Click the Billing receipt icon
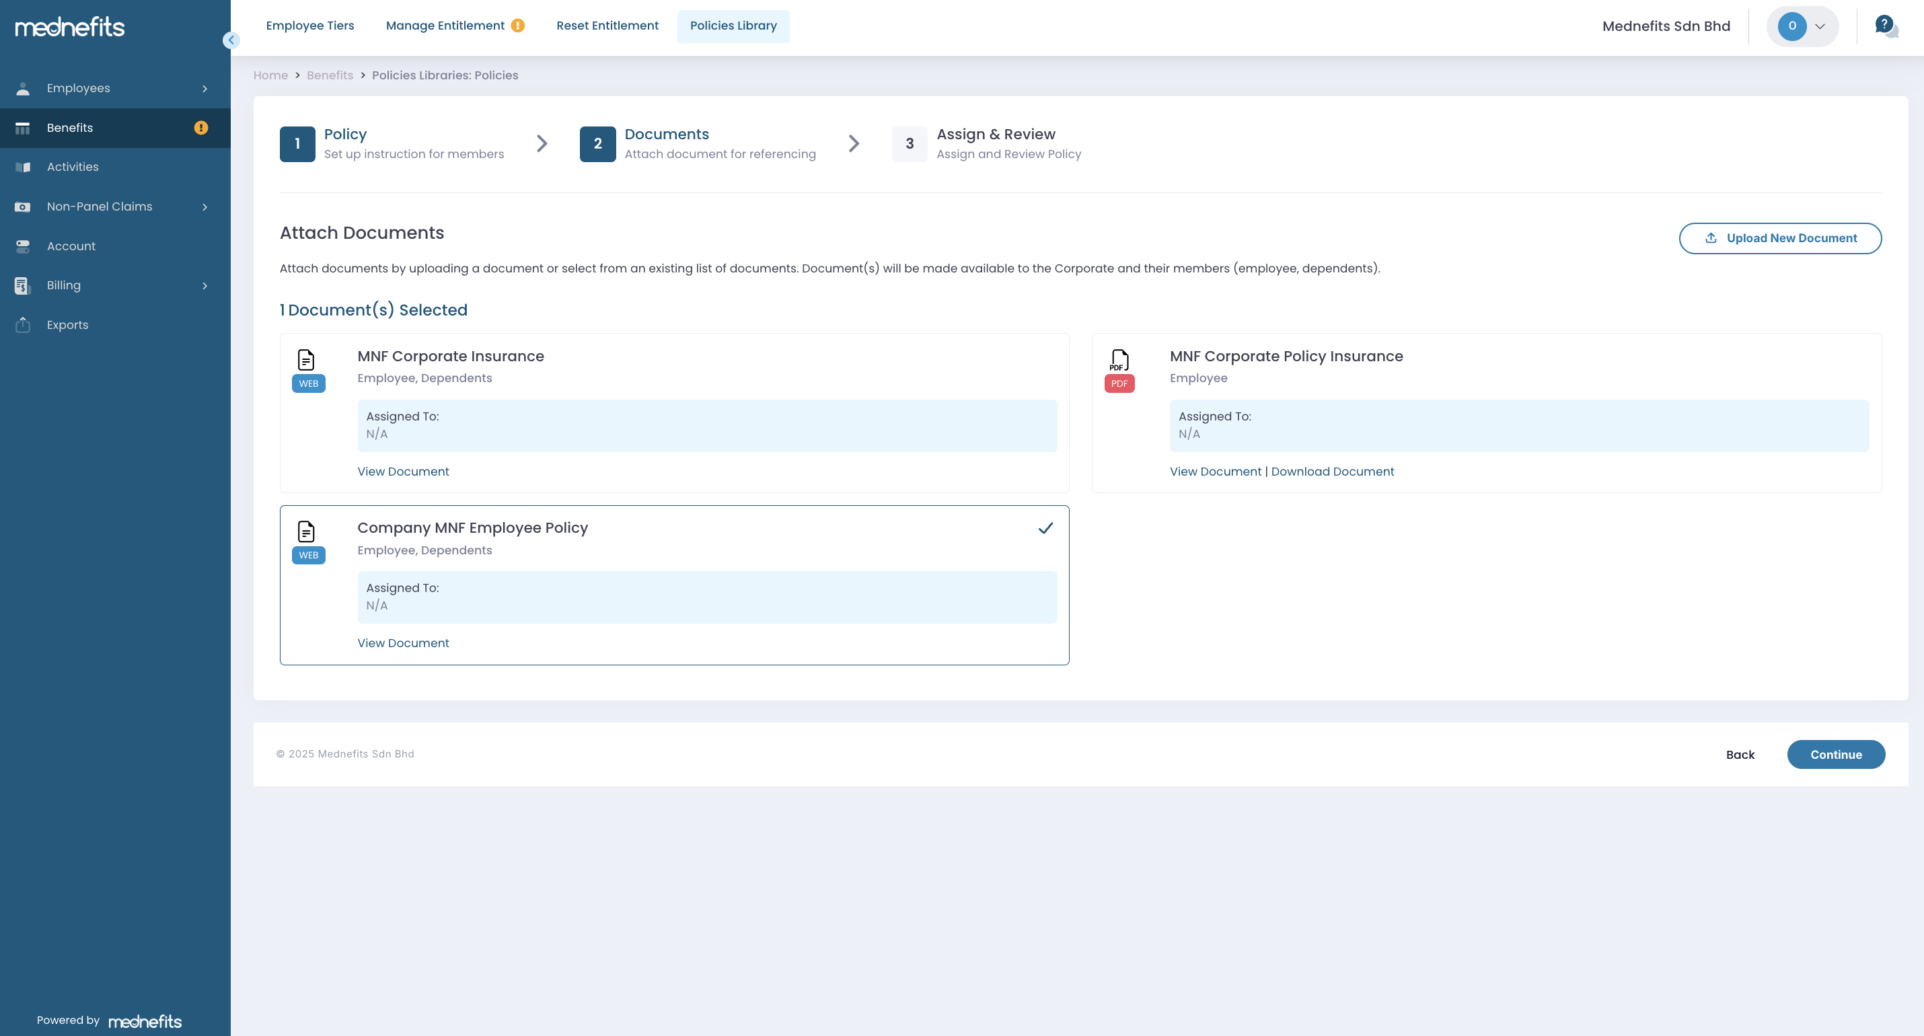1924x1036 pixels. coord(23,285)
